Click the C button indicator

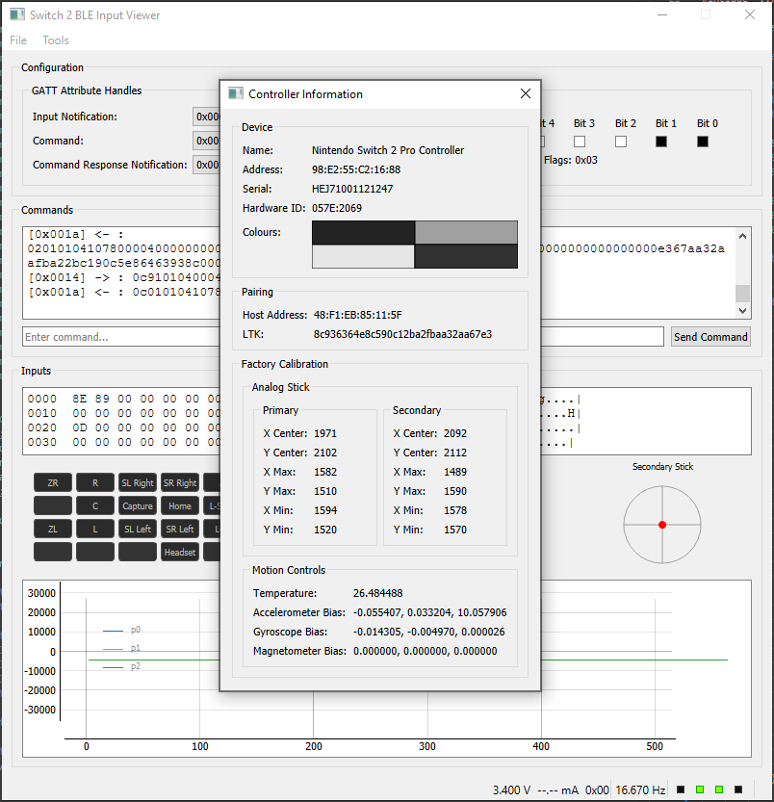(95, 505)
